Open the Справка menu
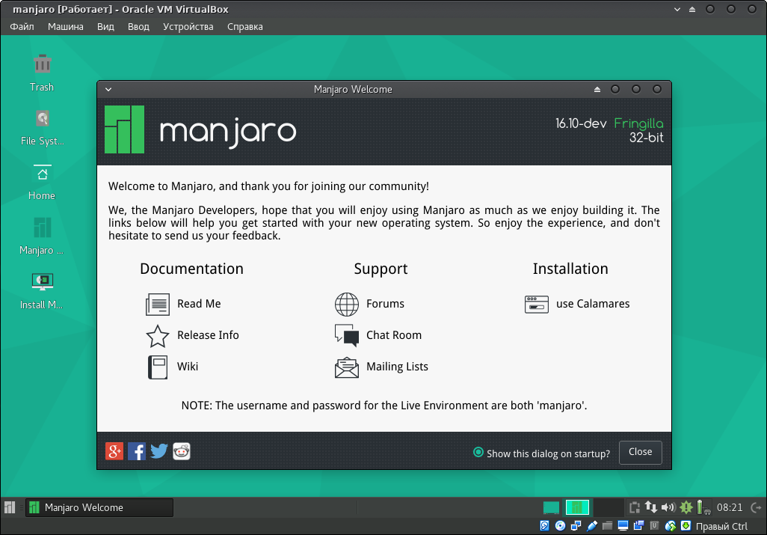 pyautogui.click(x=245, y=27)
